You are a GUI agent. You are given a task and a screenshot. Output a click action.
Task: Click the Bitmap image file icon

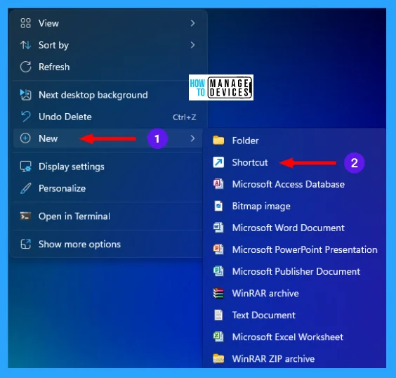click(218, 206)
